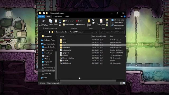This screenshot has height=95, width=169.
Task: Switch to the Início ribbon tab
Action: click(x=48, y=17)
